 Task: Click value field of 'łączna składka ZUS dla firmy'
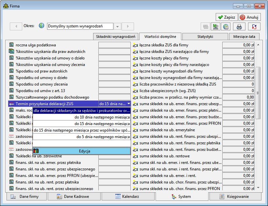tap(238, 45)
